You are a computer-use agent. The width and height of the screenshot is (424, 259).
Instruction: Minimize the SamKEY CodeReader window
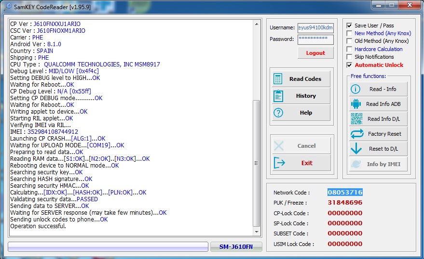pos(379,5)
